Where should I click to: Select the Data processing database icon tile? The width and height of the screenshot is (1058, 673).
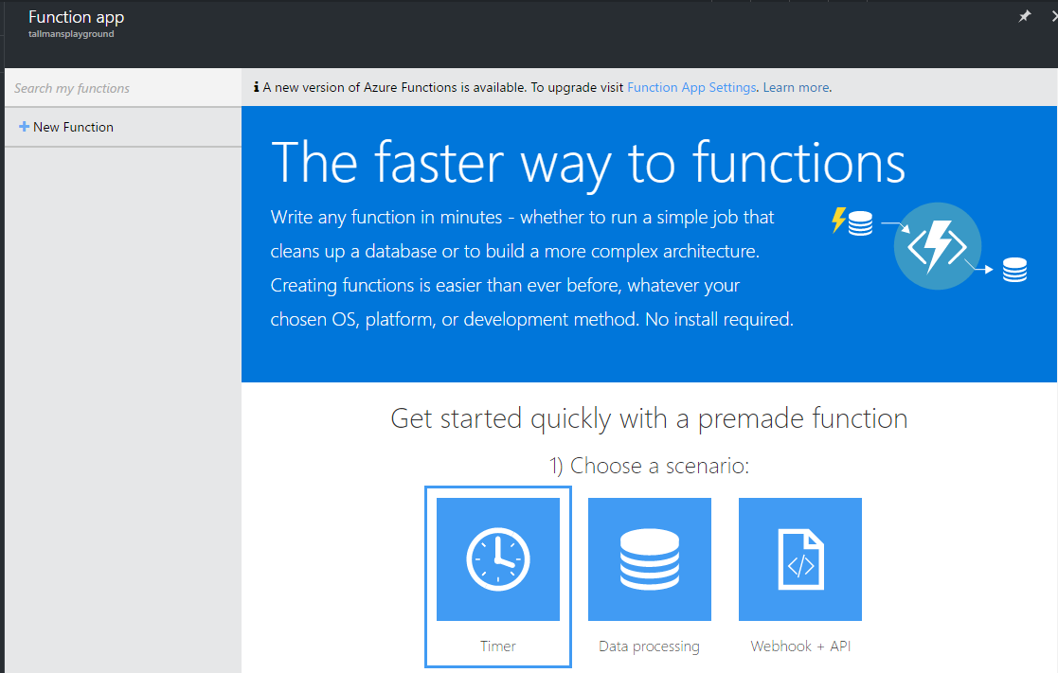pos(649,559)
